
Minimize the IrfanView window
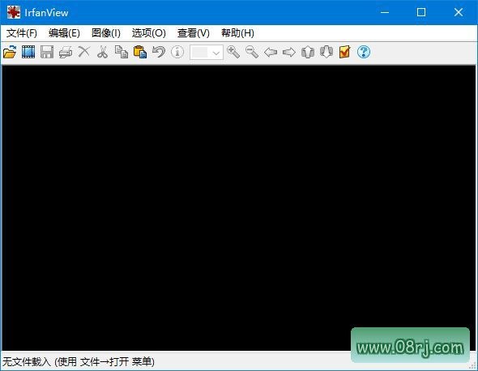tap(385, 12)
